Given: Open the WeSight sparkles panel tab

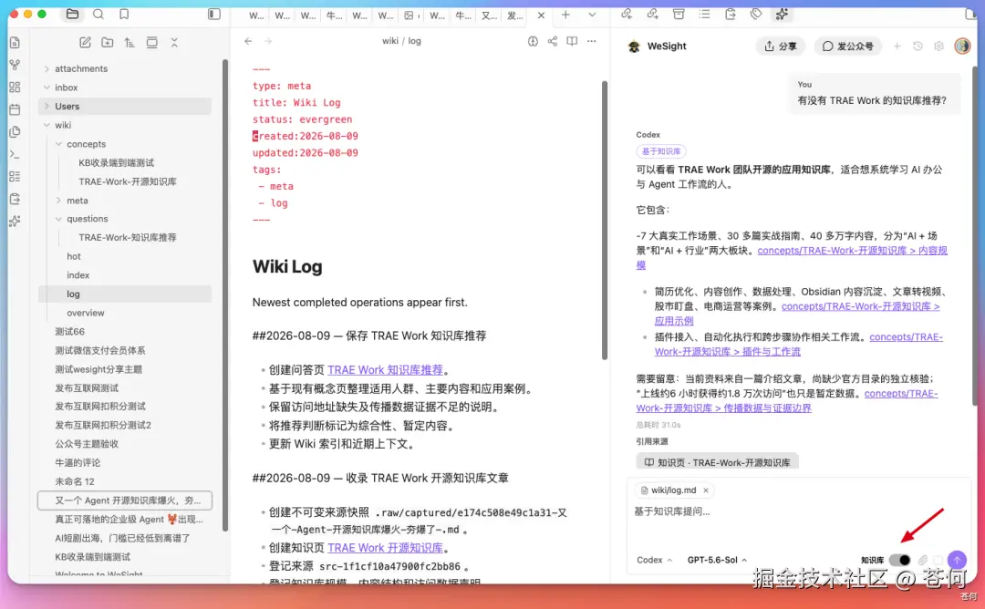Looking at the screenshot, I should click(x=782, y=14).
